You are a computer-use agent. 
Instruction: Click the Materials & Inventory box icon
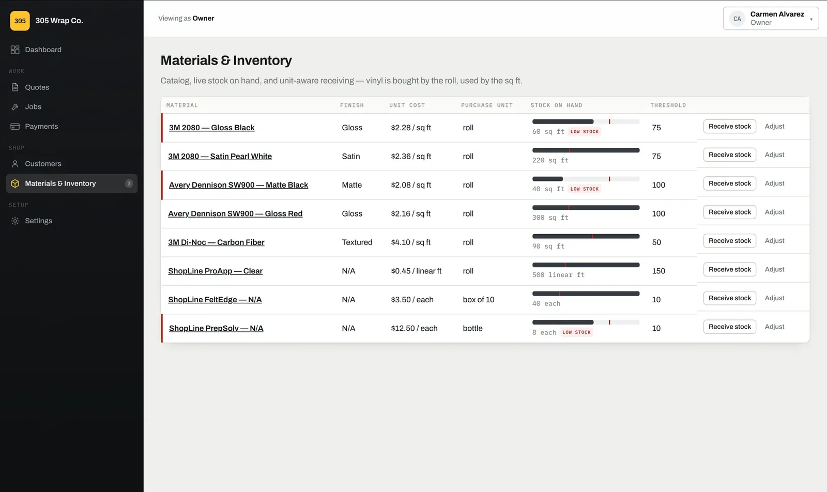pyautogui.click(x=15, y=183)
